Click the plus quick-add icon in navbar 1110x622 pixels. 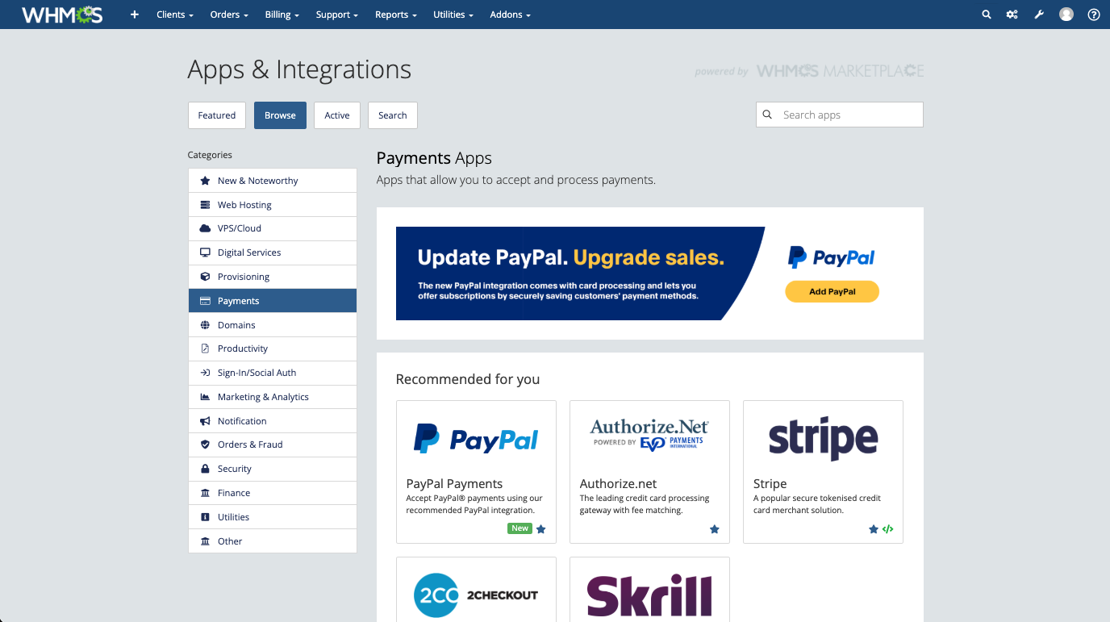tap(135, 15)
